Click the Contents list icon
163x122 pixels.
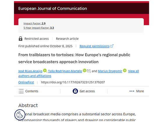pyautogui.click(x=21, y=91)
